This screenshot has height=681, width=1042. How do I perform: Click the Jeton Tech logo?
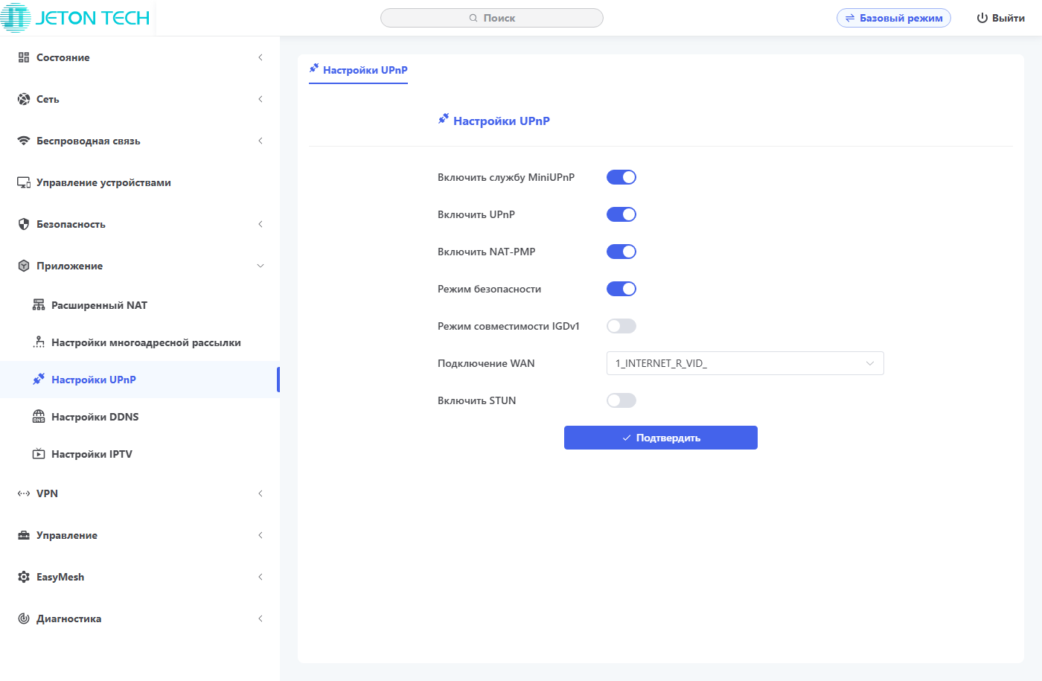tap(76, 18)
